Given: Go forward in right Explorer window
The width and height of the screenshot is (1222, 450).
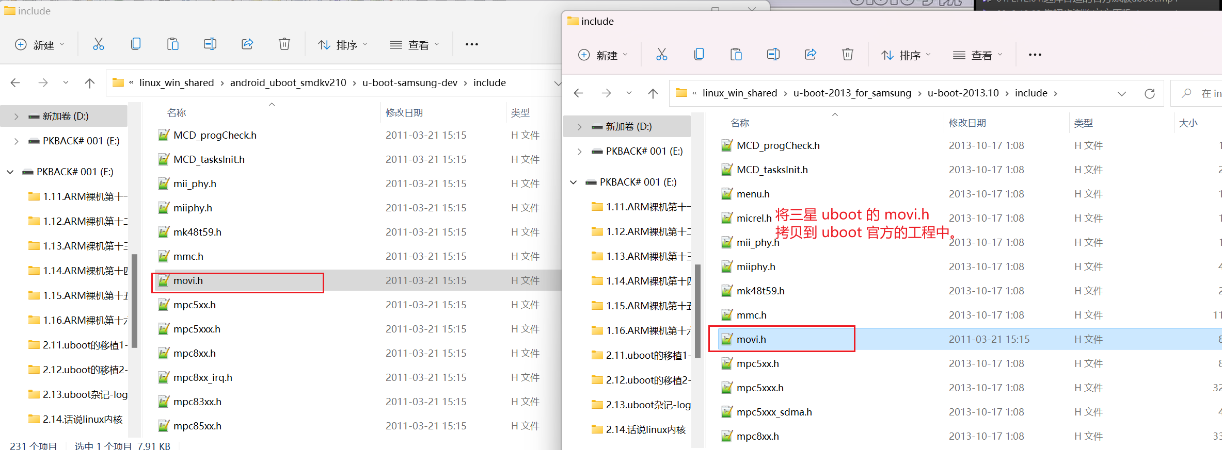Looking at the screenshot, I should click(606, 93).
